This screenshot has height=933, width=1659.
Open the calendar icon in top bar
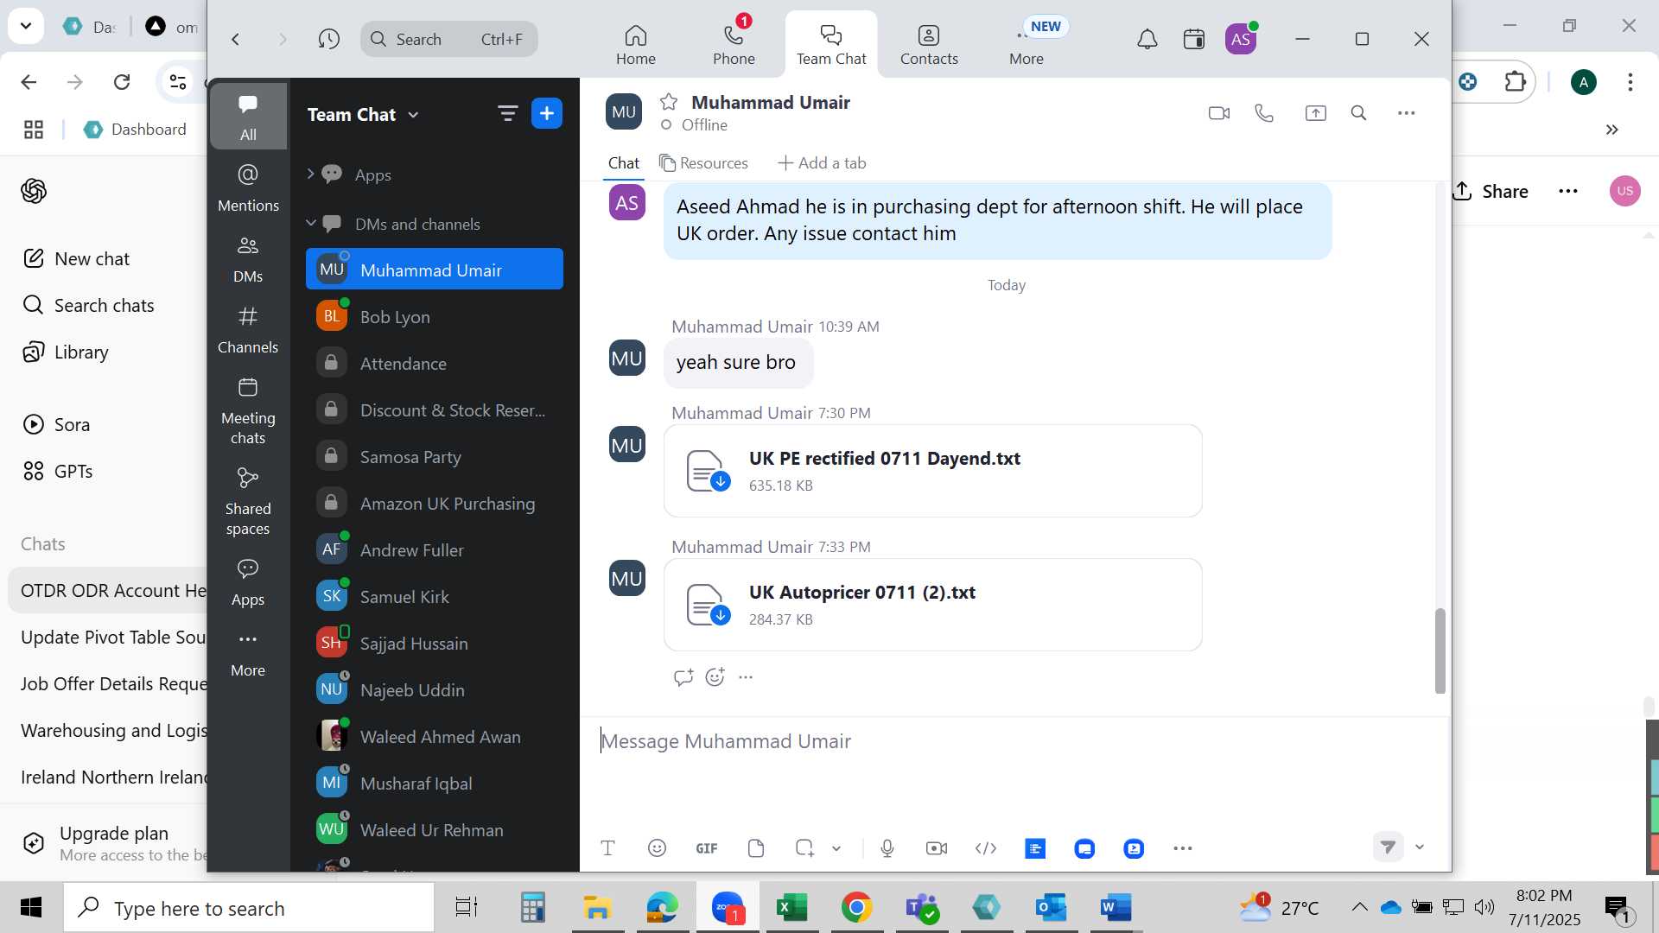pyautogui.click(x=1194, y=39)
